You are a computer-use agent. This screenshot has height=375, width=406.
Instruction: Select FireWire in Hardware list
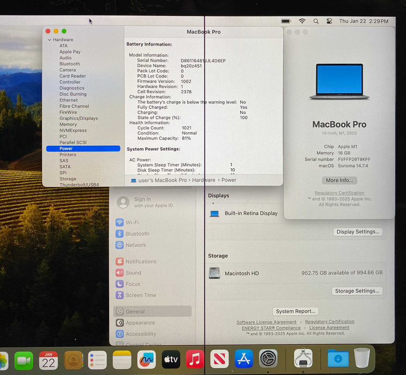(x=68, y=112)
